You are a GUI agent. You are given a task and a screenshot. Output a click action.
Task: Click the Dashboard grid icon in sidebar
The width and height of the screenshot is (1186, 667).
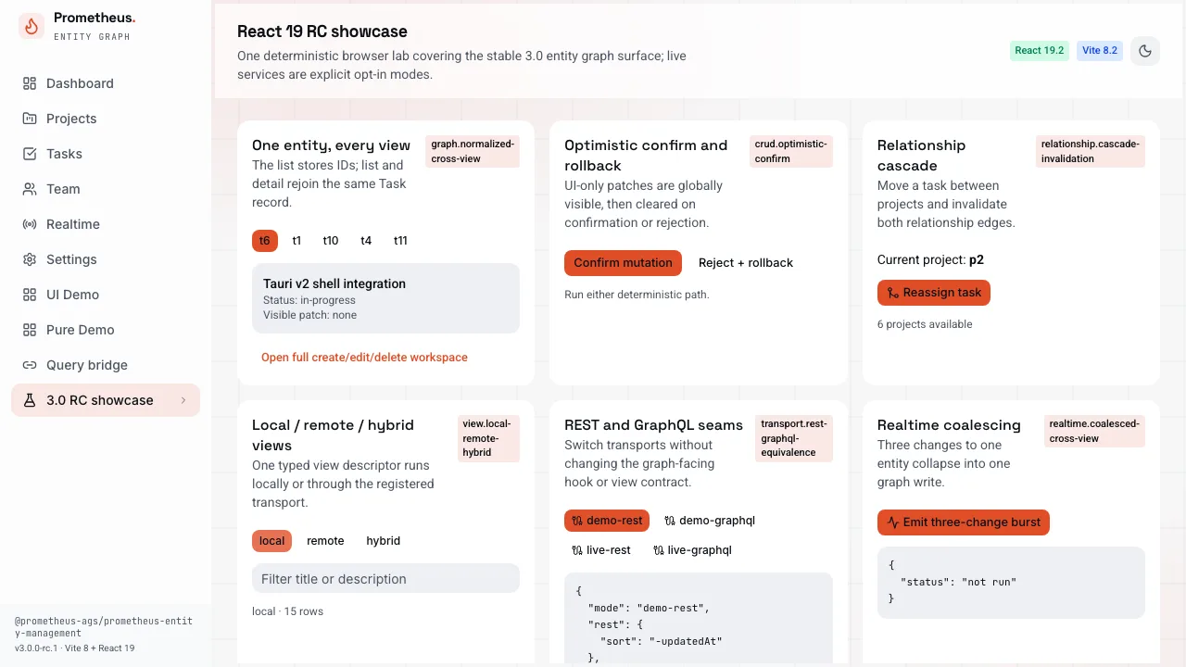tap(30, 83)
